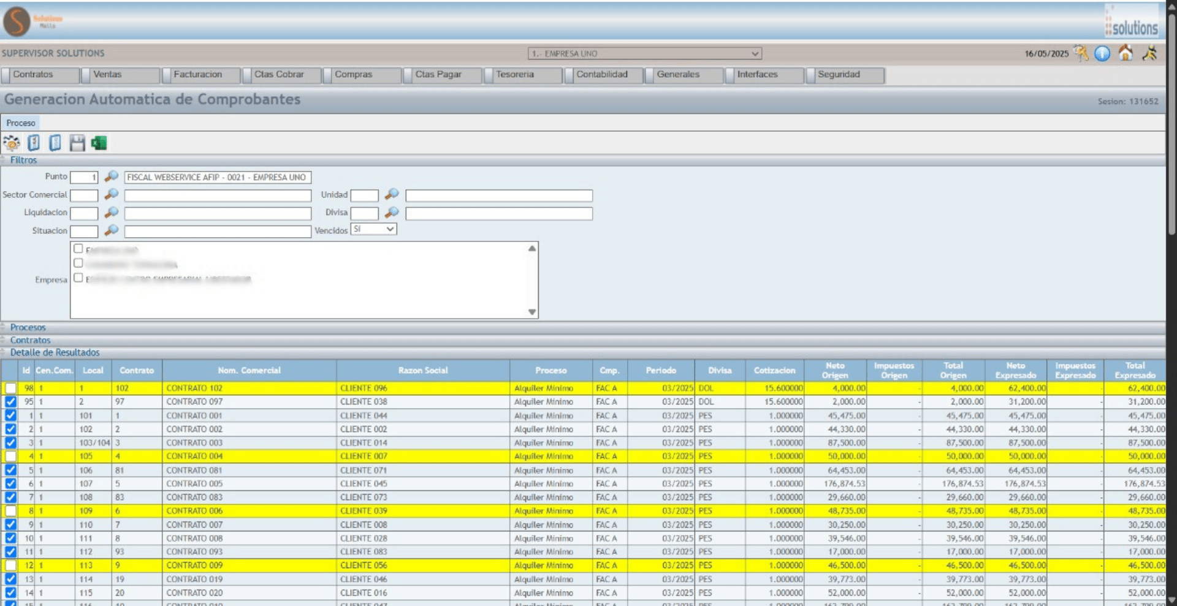Click the orange S logo top left
This screenshot has width=1177, height=606.
click(17, 21)
